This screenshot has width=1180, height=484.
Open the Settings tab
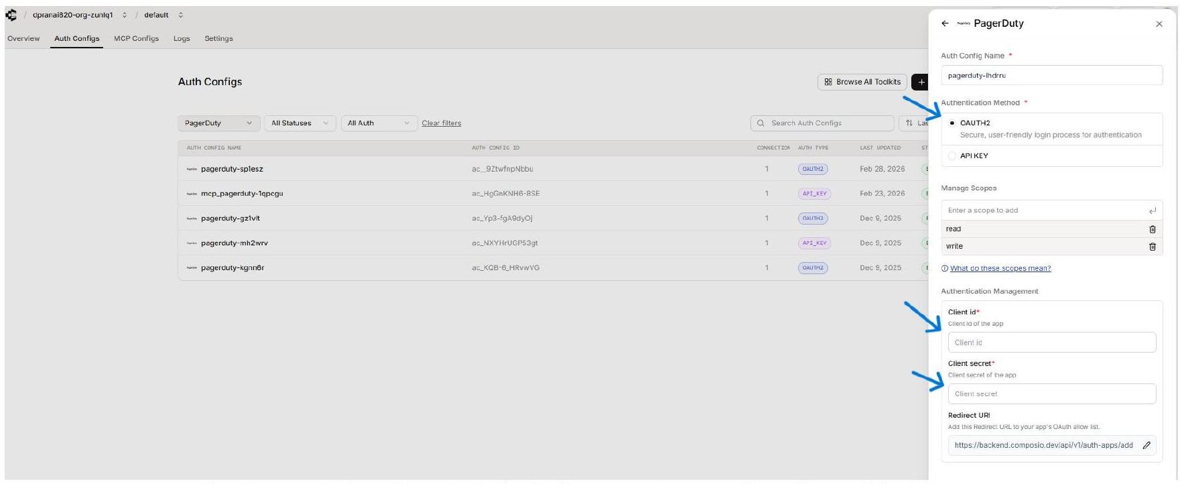pos(218,39)
